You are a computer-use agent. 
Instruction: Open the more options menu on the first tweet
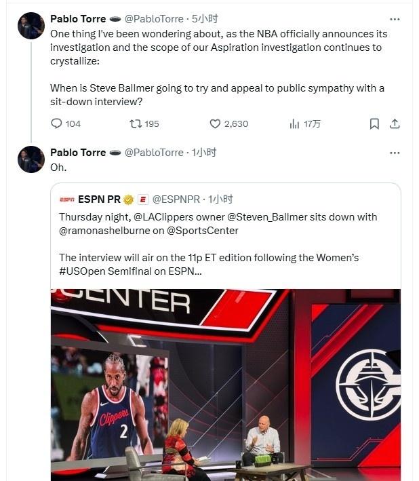pyautogui.click(x=395, y=18)
